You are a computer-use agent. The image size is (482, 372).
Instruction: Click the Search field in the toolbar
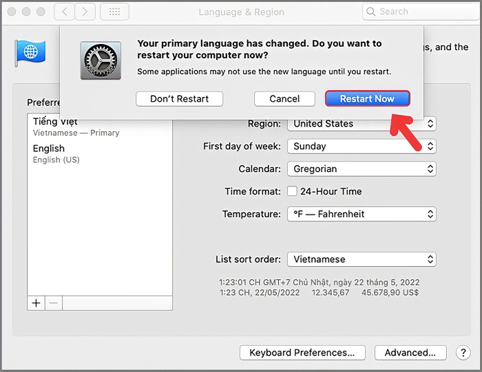click(x=417, y=12)
